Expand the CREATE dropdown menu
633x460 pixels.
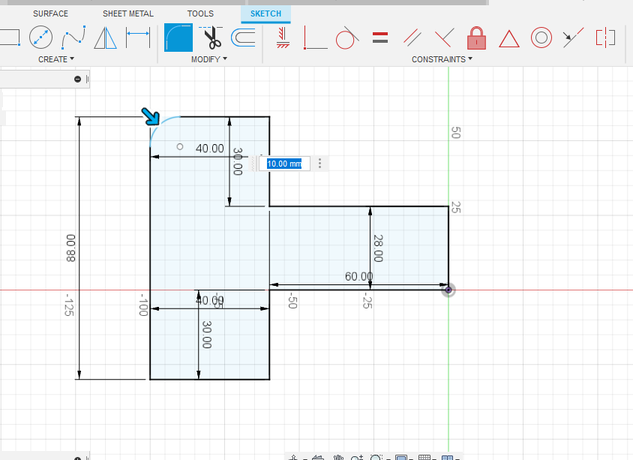(x=56, y=59)
